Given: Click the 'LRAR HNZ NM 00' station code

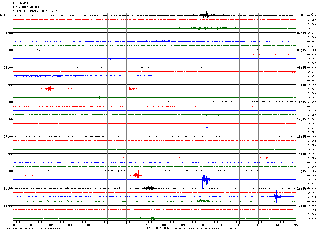Looking at the screenshot, I should [x=26, y=7].
